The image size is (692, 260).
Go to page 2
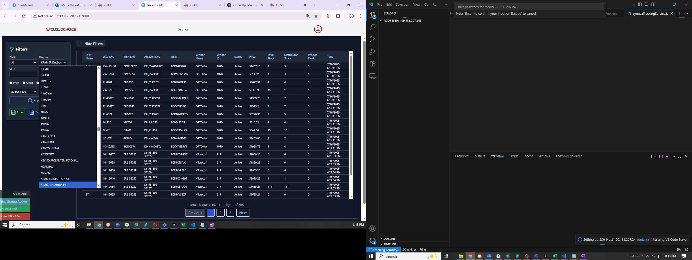pos(220,213)
